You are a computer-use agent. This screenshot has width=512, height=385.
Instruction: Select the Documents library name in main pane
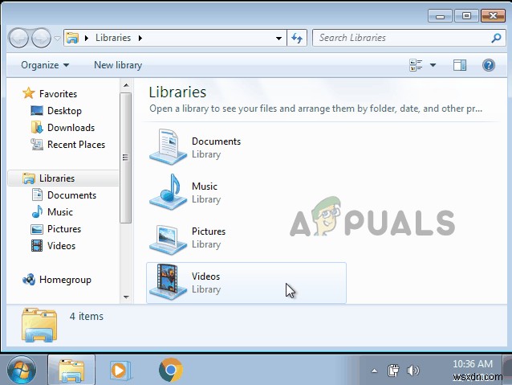(x=216, y=141)
